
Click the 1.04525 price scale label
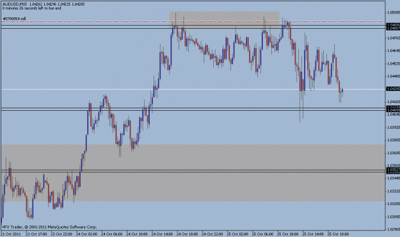pos(394,63)
